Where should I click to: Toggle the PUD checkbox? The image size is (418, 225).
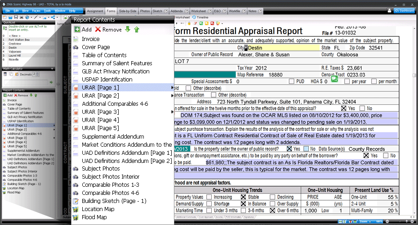click(x=291, y=81)
